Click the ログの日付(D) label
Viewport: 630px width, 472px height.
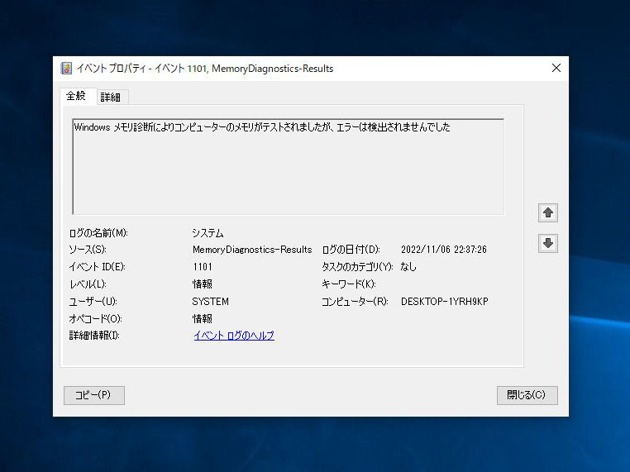(351, 250)
